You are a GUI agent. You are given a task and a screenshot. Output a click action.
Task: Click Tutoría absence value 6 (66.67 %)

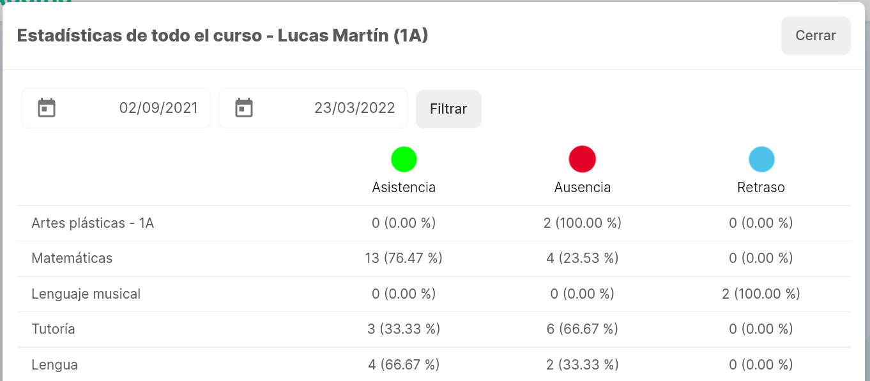(x=583, y=329)
